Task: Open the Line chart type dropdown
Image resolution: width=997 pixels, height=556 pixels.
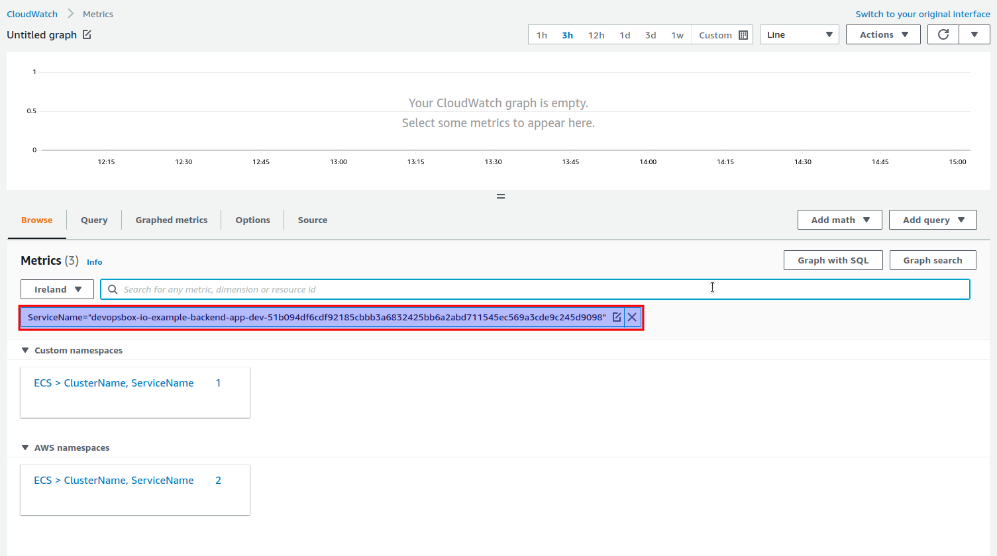Action: click(799, 34)
